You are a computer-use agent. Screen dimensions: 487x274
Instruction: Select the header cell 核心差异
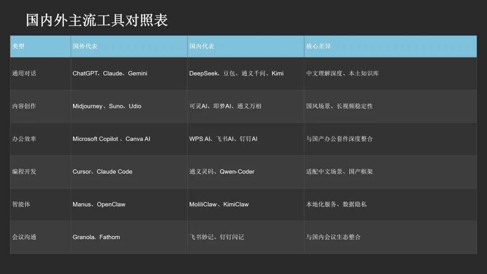pyautogui.click(x=391, y=46)
